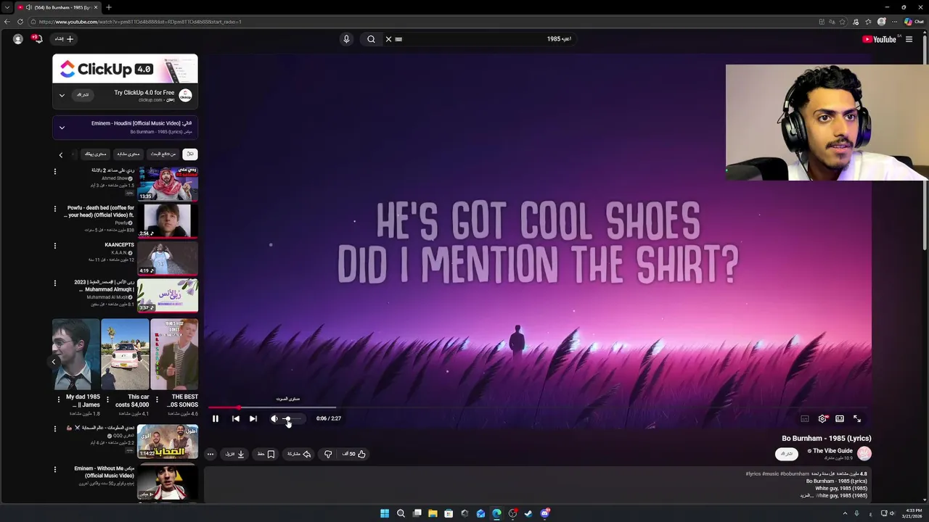Open YouTube notifications bell
This screenshot has height=522, width=929.
tap(38, 39)
